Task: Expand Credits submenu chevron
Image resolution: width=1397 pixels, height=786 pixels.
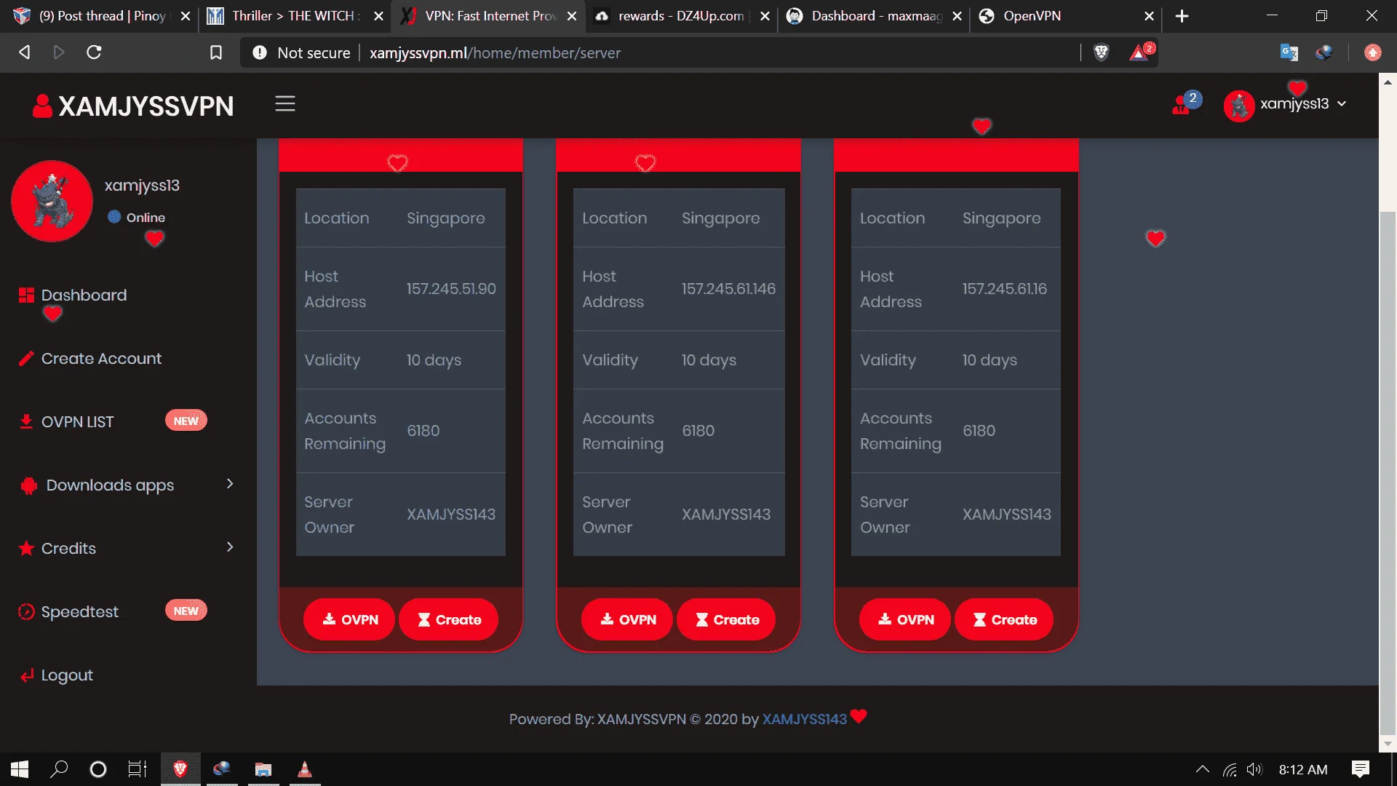Action: pos(230,547)
